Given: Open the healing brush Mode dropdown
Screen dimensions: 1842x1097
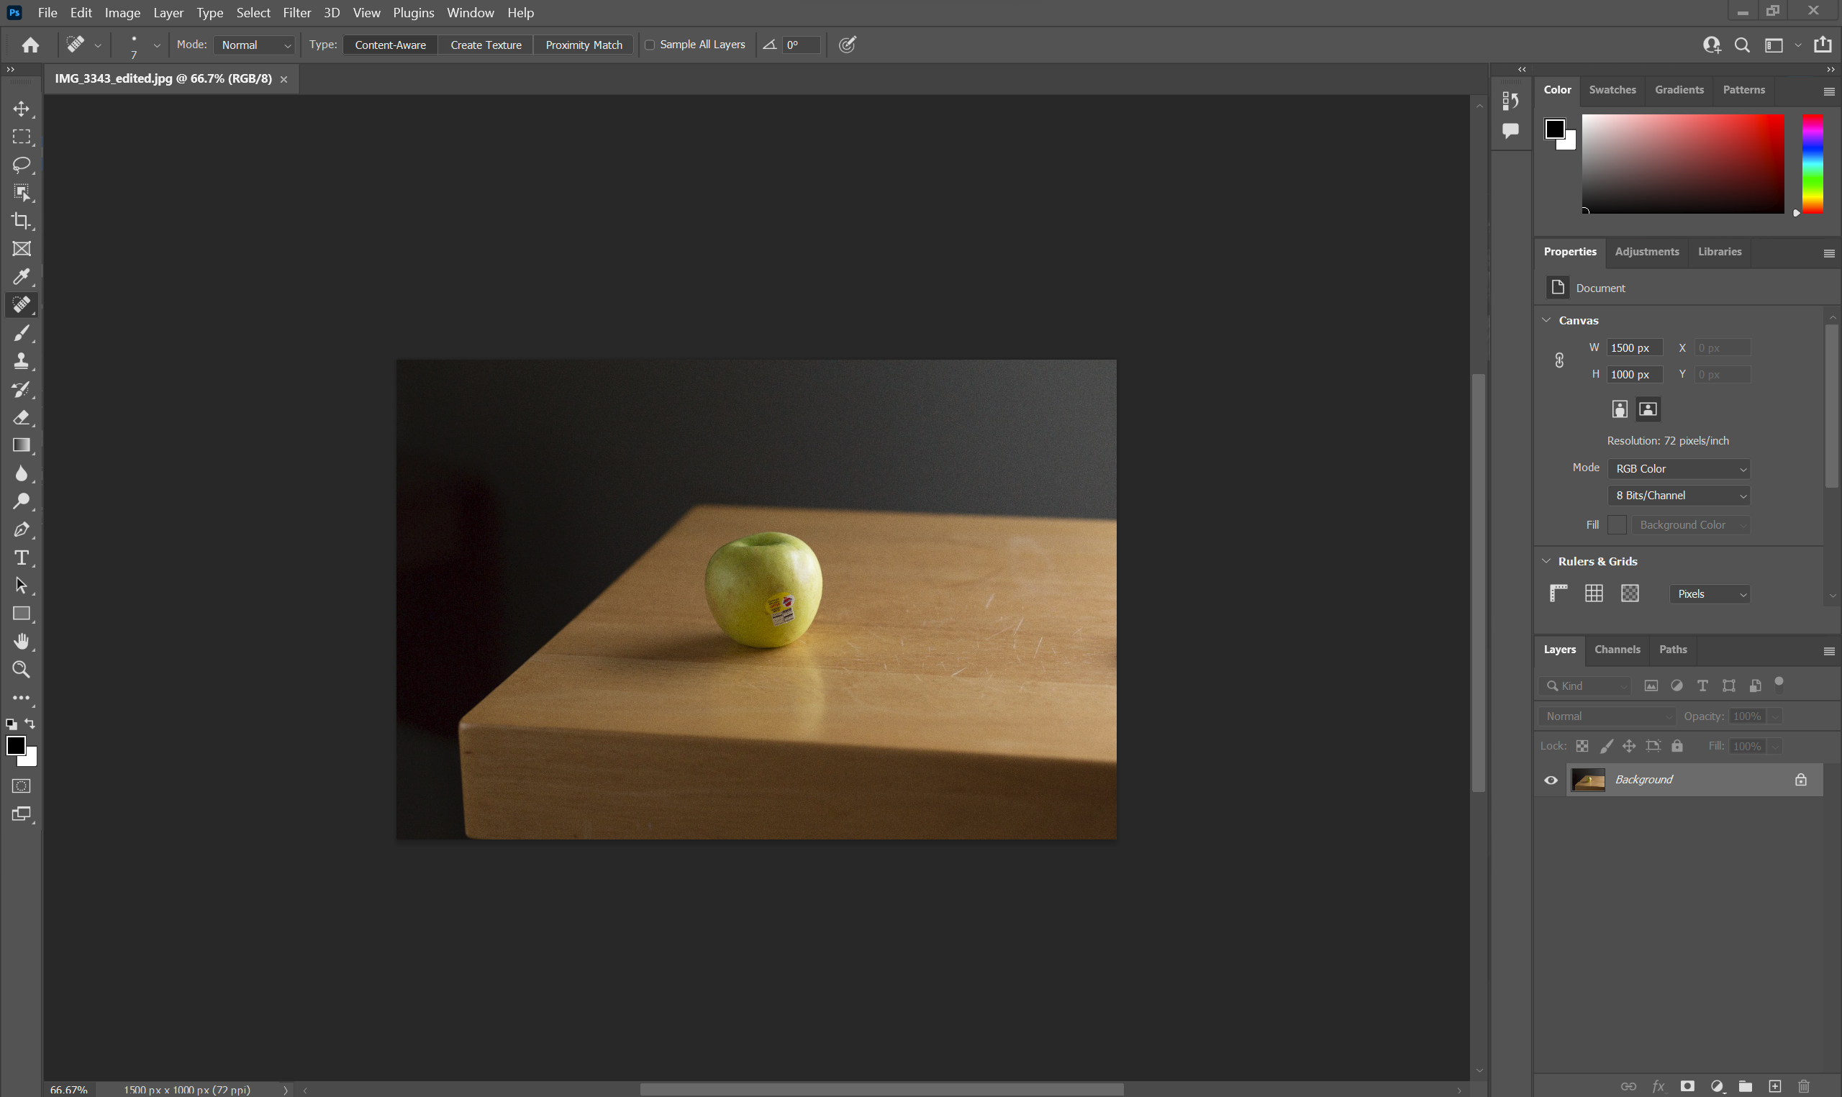Looking at the screenshot, I should (255, 45).
